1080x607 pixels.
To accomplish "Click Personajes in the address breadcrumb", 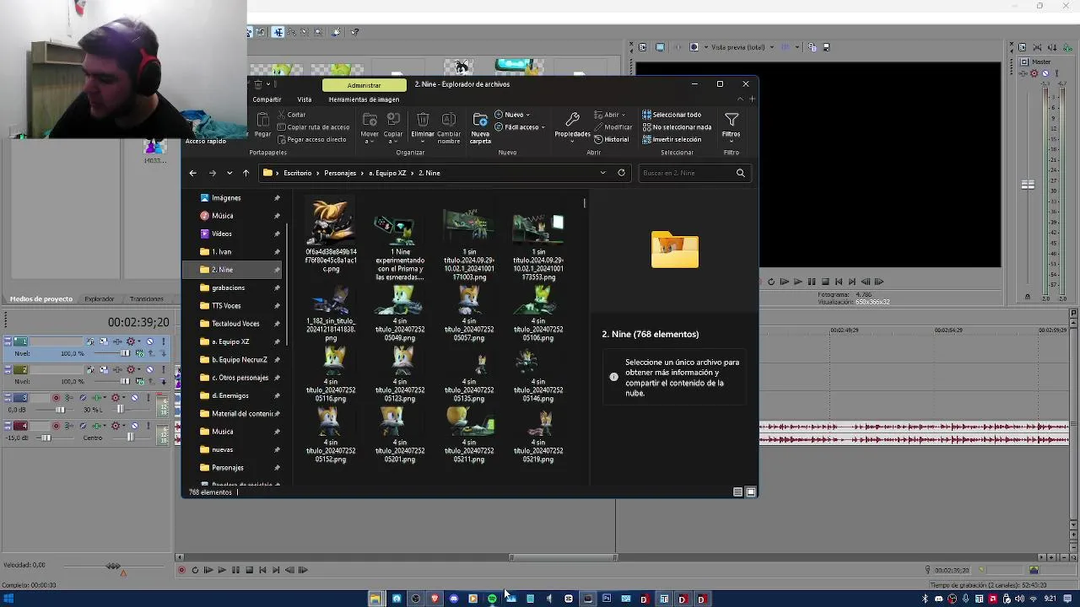I will pyautogui.click(x=340, y=173).
